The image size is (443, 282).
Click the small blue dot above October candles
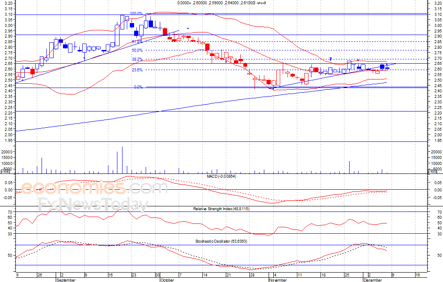pos(188,29)
